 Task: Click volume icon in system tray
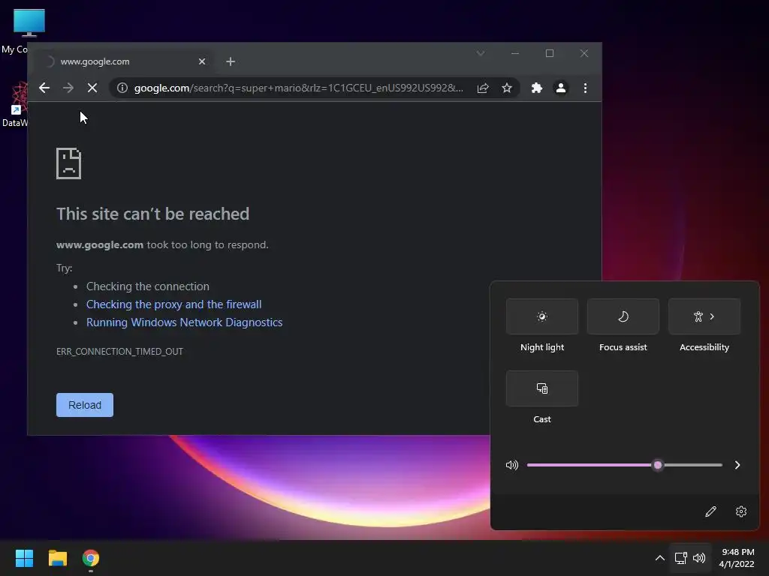click(699, 558)
